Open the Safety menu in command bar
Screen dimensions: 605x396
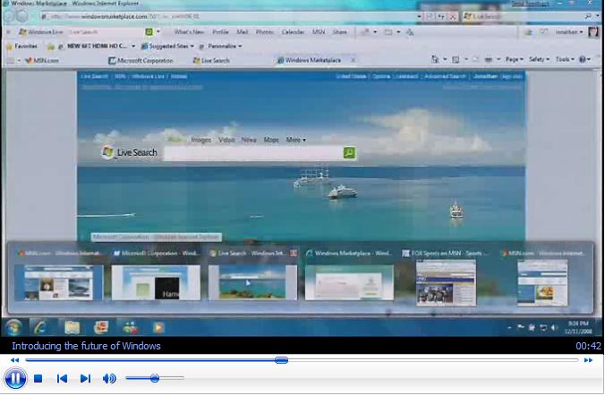point(539,59)
